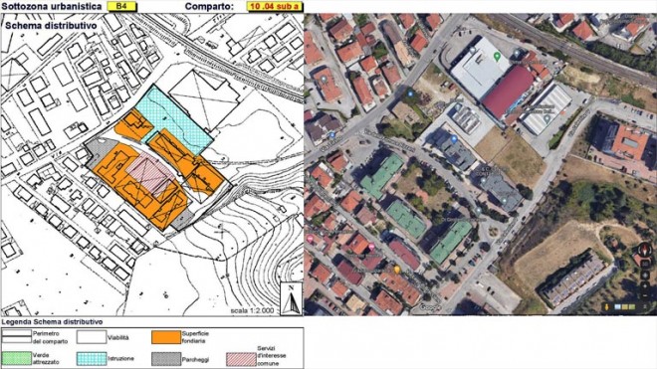Select the '10 .04 sub a' comparto field
This screenshot has height=369, width=657.
point(275,6)
